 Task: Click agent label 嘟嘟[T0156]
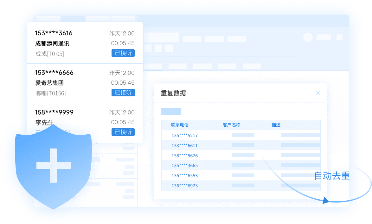50,94
